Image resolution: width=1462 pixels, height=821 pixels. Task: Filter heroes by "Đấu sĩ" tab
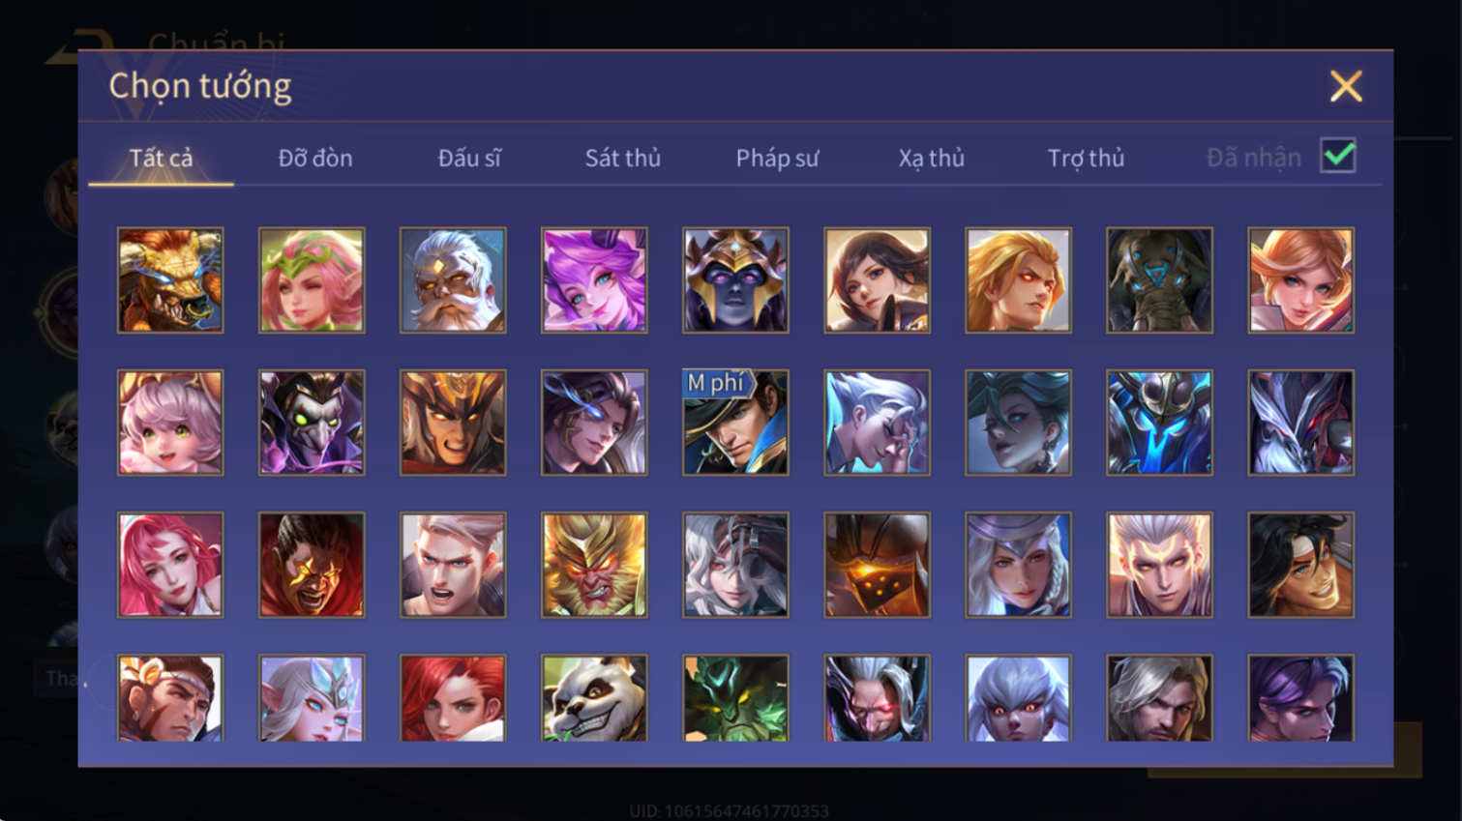tap(469, 158)
